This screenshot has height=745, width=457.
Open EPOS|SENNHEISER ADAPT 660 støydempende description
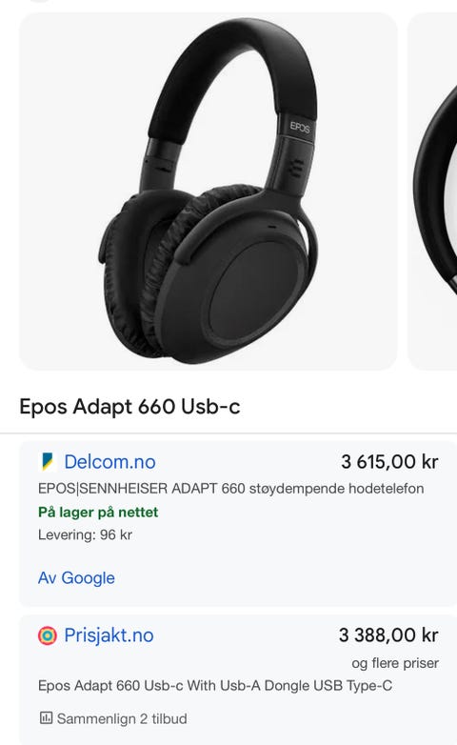(230, 489)
